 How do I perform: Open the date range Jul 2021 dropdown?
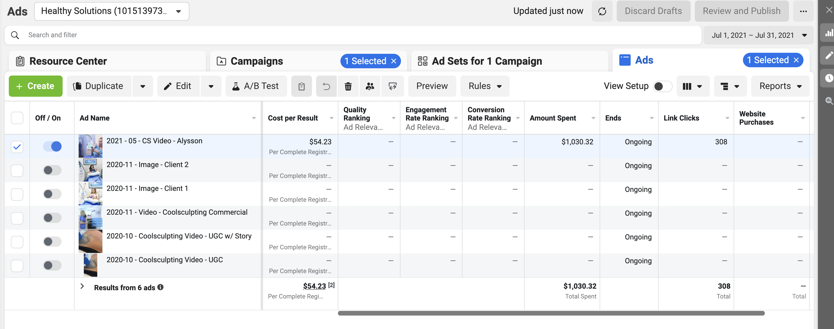758,35
